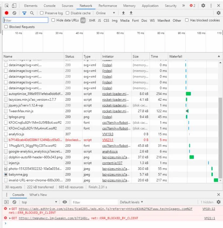Open the DevTools three-dot menu

[211, 6]
